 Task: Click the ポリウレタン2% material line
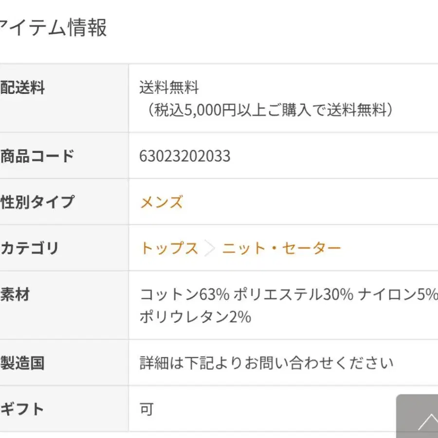coord(196,317)
